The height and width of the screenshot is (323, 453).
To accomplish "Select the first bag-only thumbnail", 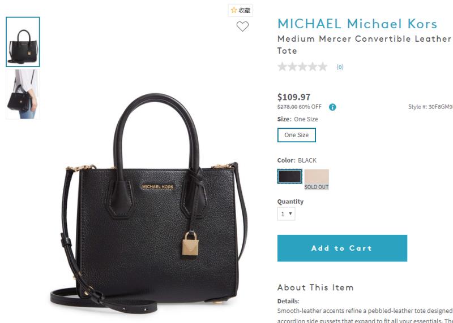I will pyautogui.click(x=23, y=42).
